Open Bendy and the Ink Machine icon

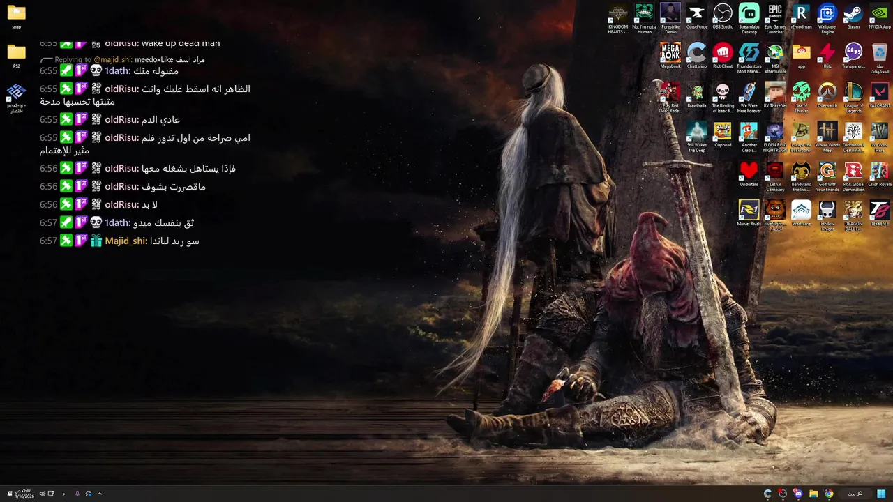(x=802, y=175)
